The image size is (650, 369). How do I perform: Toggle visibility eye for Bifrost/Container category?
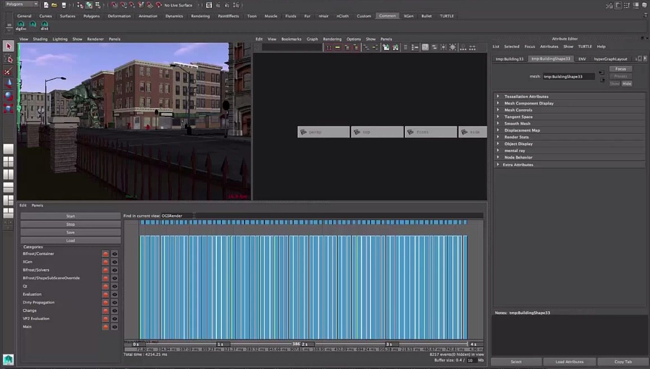[x=115, y=254]
